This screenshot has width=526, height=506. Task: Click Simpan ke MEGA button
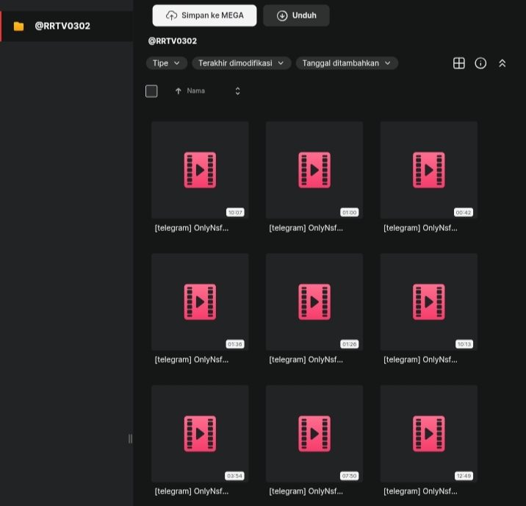point(204,15)
